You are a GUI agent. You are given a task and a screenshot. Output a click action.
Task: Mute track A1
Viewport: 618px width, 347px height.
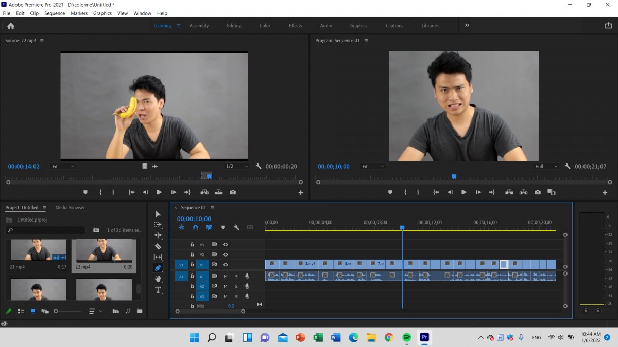pyautogui.click(x=225, y=277)
